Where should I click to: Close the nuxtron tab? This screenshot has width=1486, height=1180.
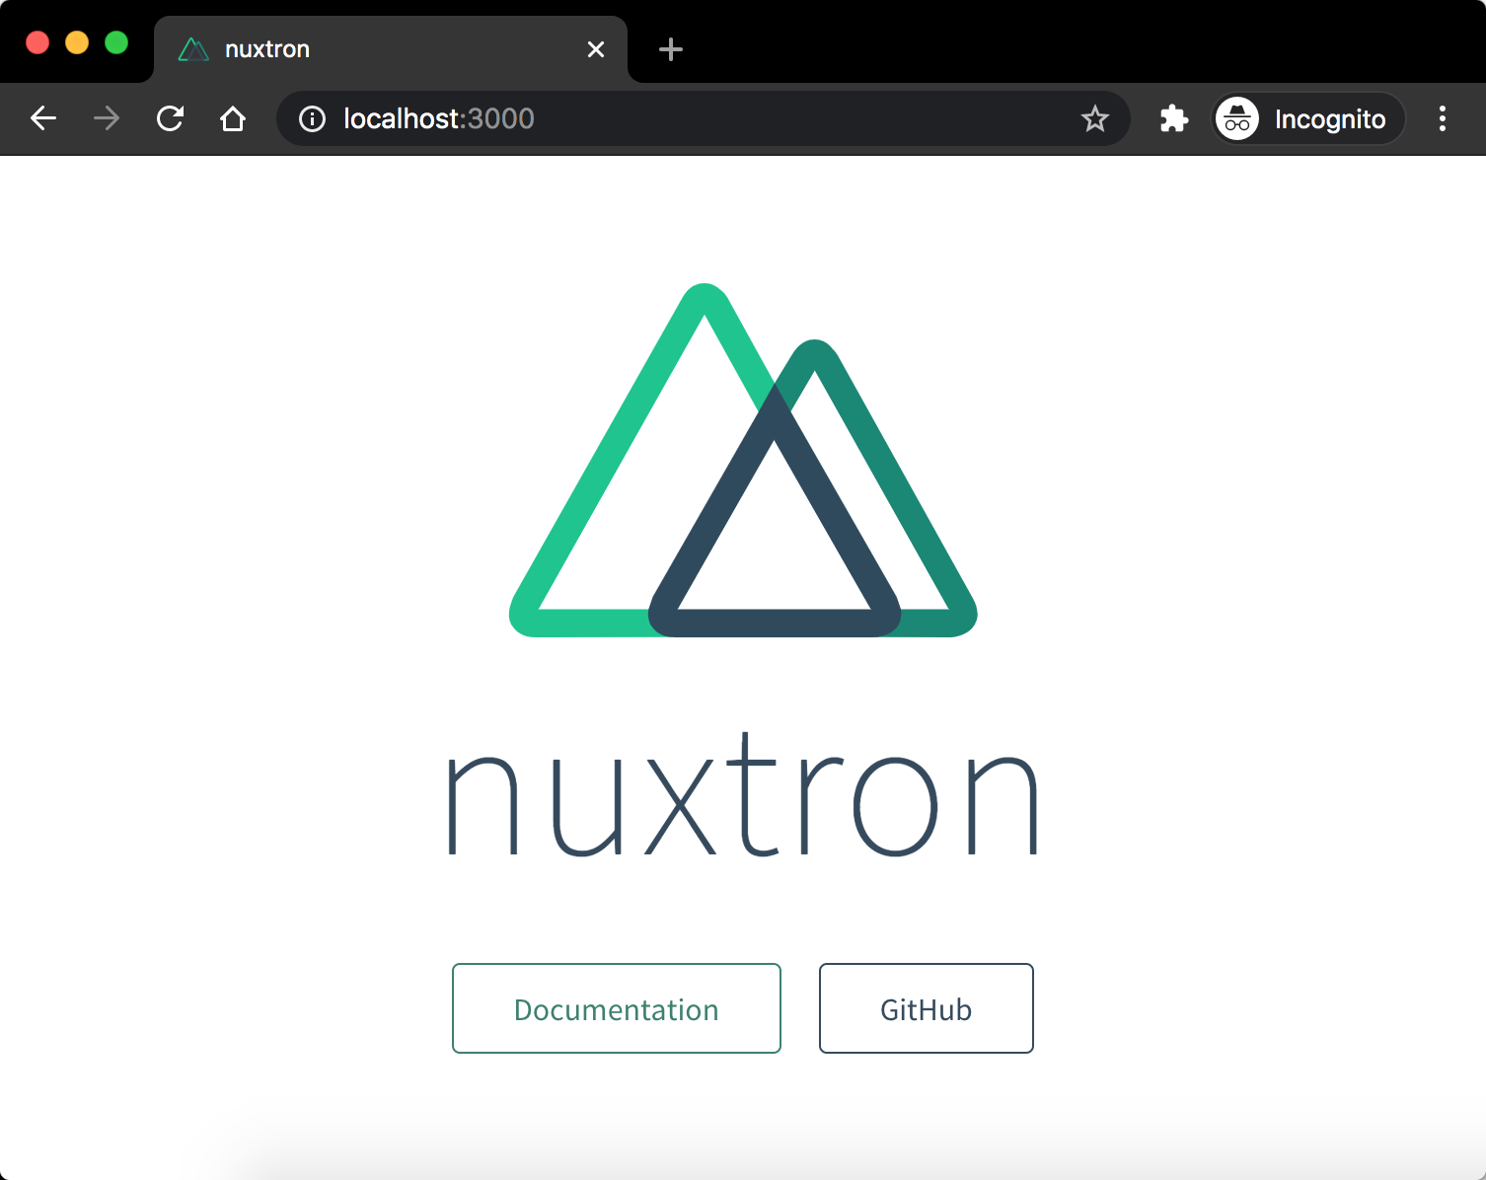[x=596, y=49]
